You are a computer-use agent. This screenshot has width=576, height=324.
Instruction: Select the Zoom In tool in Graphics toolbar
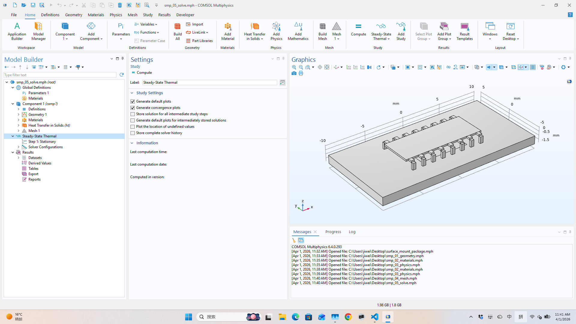(x=294, y=67)
